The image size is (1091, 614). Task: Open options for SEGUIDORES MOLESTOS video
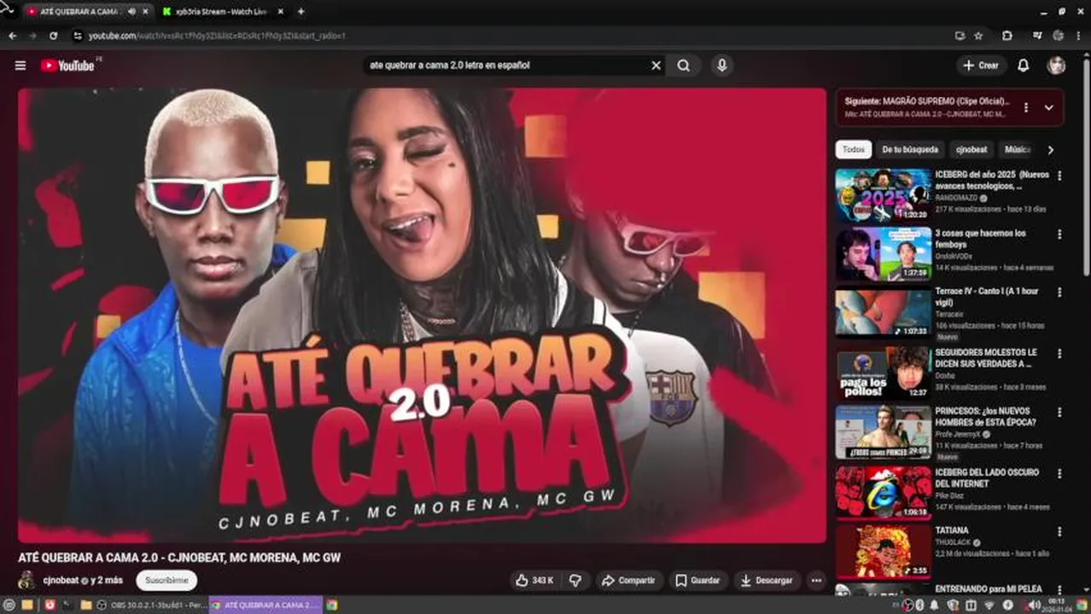[x=1059, y=353]
